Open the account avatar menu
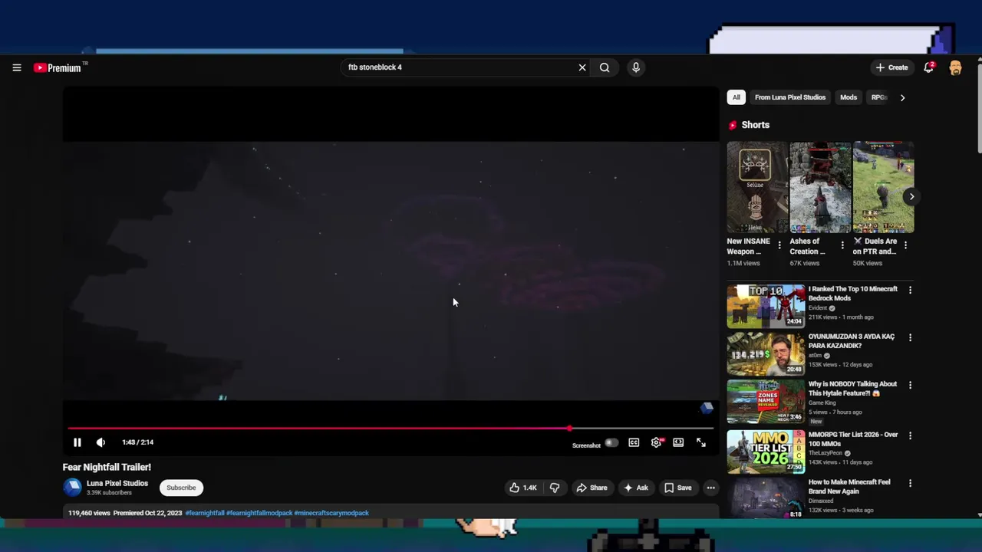 click(955, 67)
